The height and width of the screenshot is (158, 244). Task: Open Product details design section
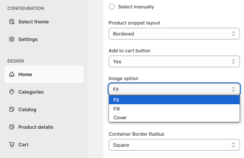tap(44, 127)
